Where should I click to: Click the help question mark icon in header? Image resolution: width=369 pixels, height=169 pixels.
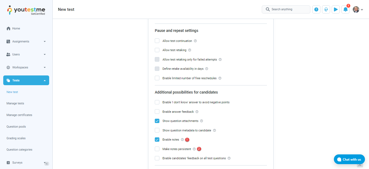pos(316,9)
